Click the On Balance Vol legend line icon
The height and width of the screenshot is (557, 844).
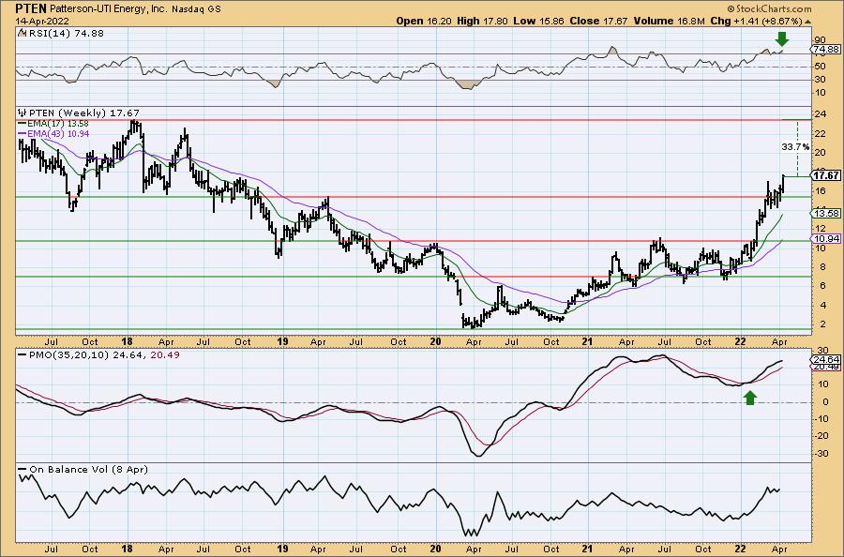point(23,469)
